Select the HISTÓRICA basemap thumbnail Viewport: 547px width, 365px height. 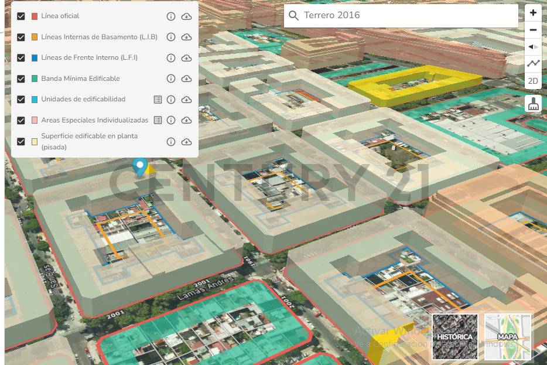point(455,337)
